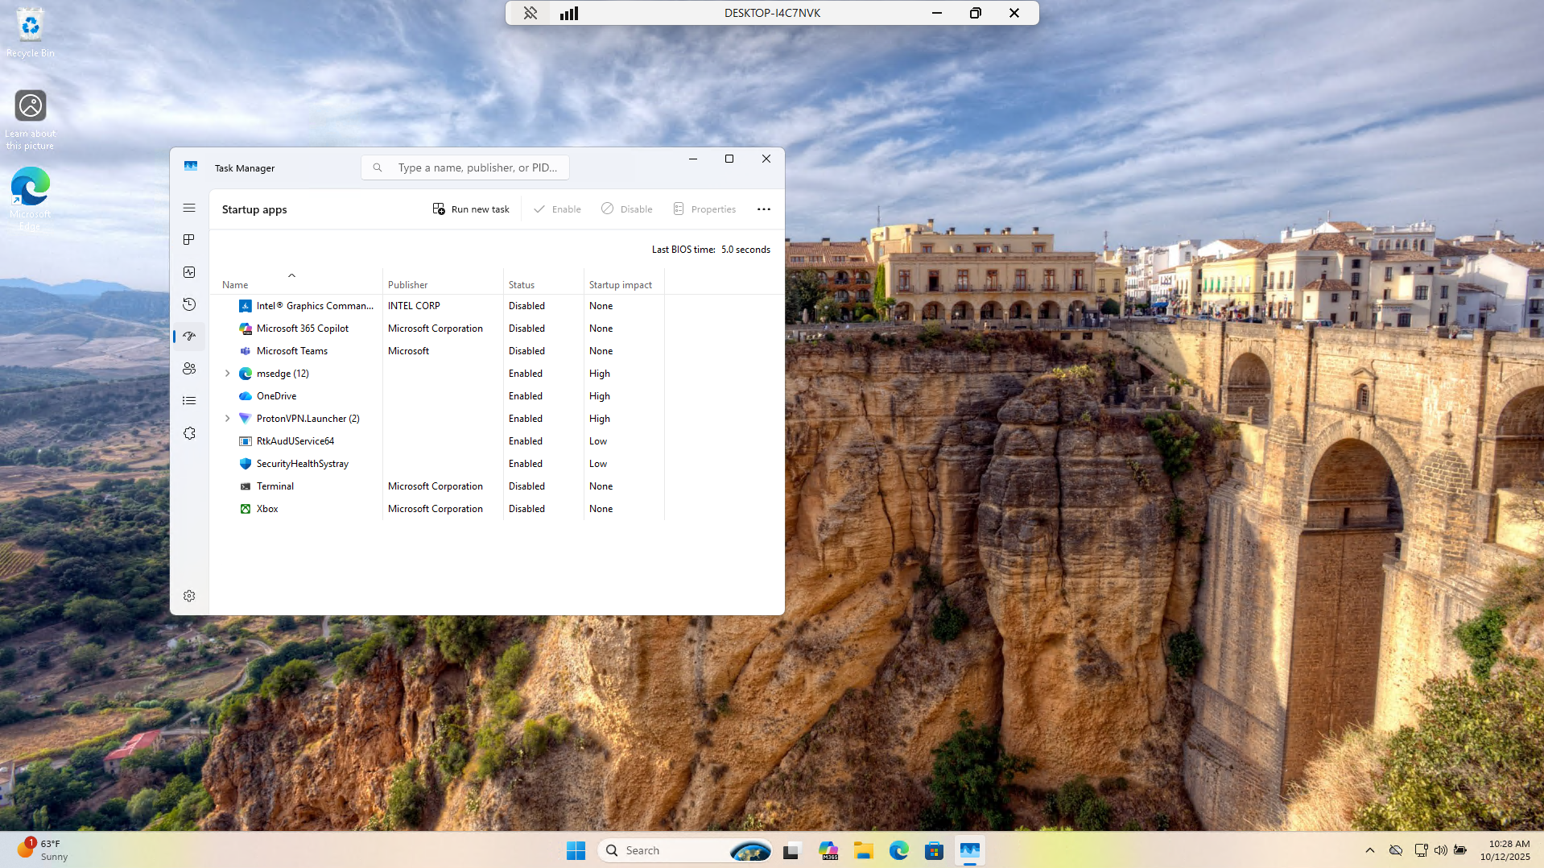The image size is (1544, 868).
Task: Expand the msedge (12) group
Action: (227, 374)
